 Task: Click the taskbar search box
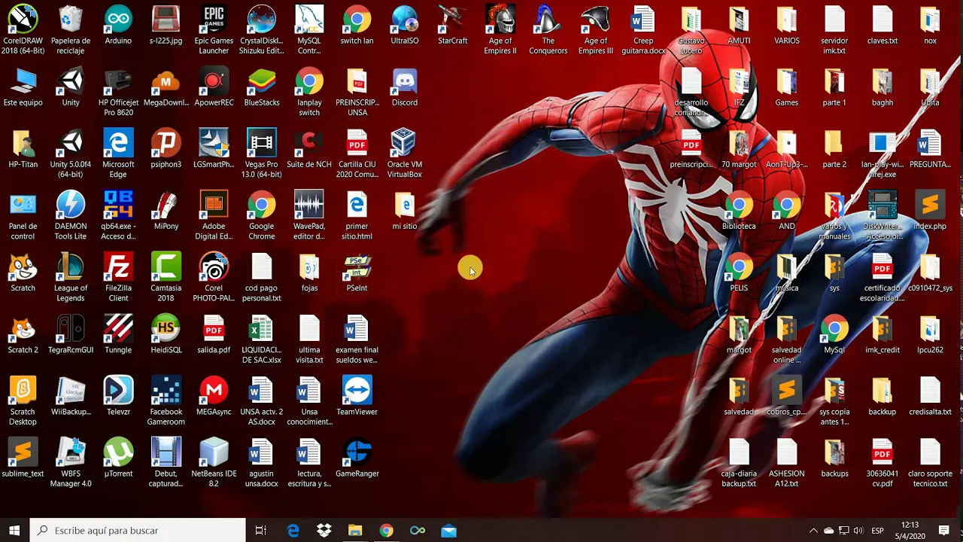point(138,531)
